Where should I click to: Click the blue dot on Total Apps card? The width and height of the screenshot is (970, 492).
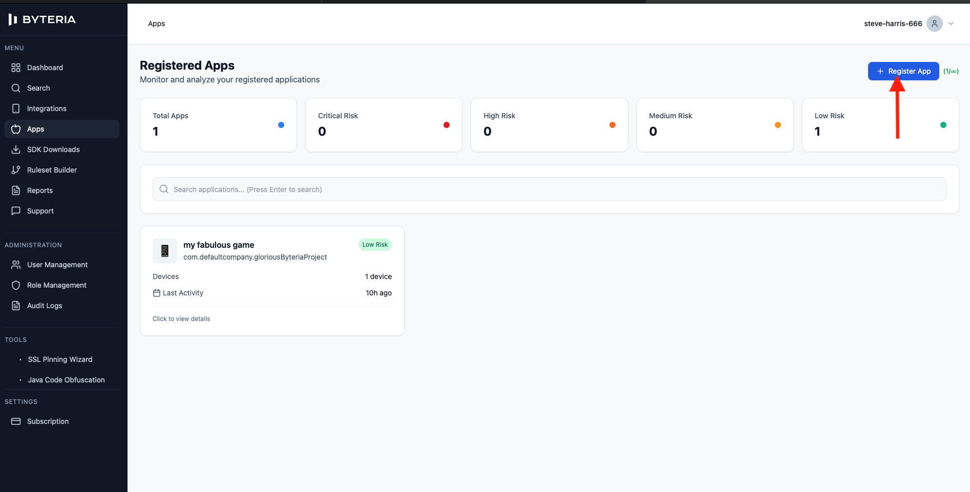281,125
